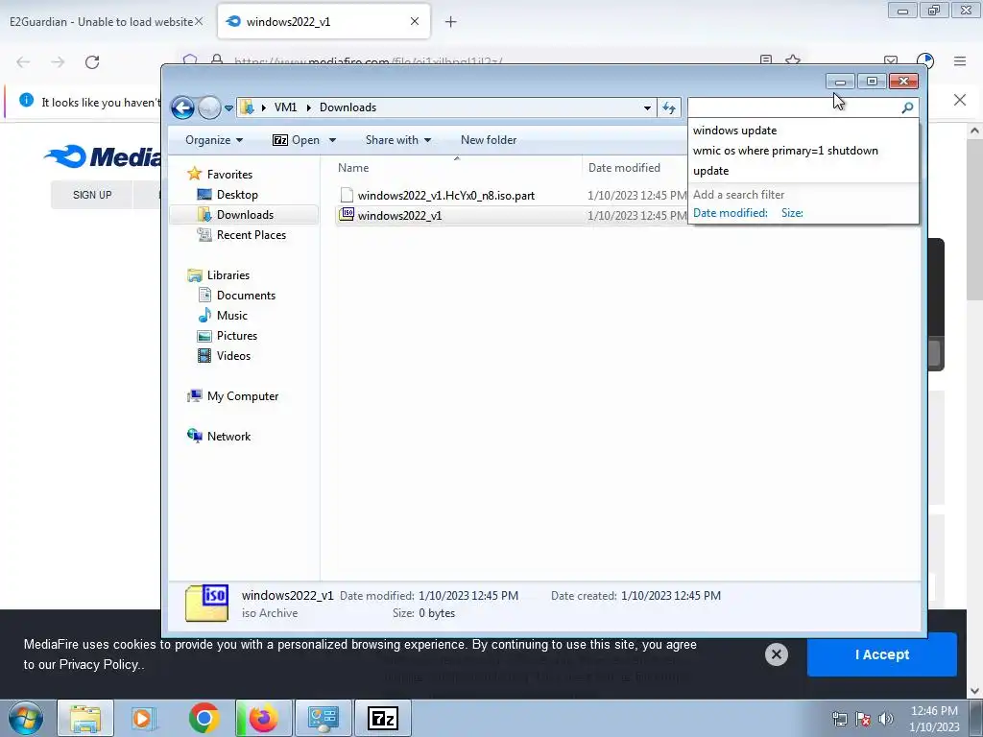Reload the Firefox page
Image resolution: width=983 pixels, height=737 pixels.
92,62
